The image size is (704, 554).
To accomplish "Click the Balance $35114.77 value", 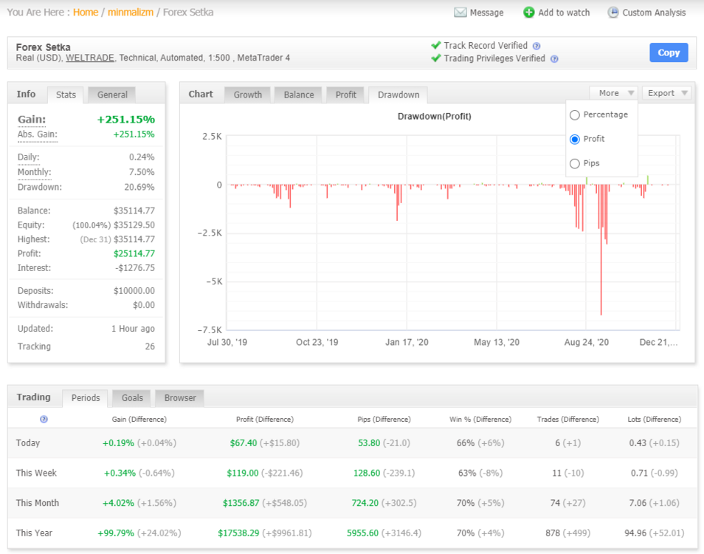I will coord(134,211).
